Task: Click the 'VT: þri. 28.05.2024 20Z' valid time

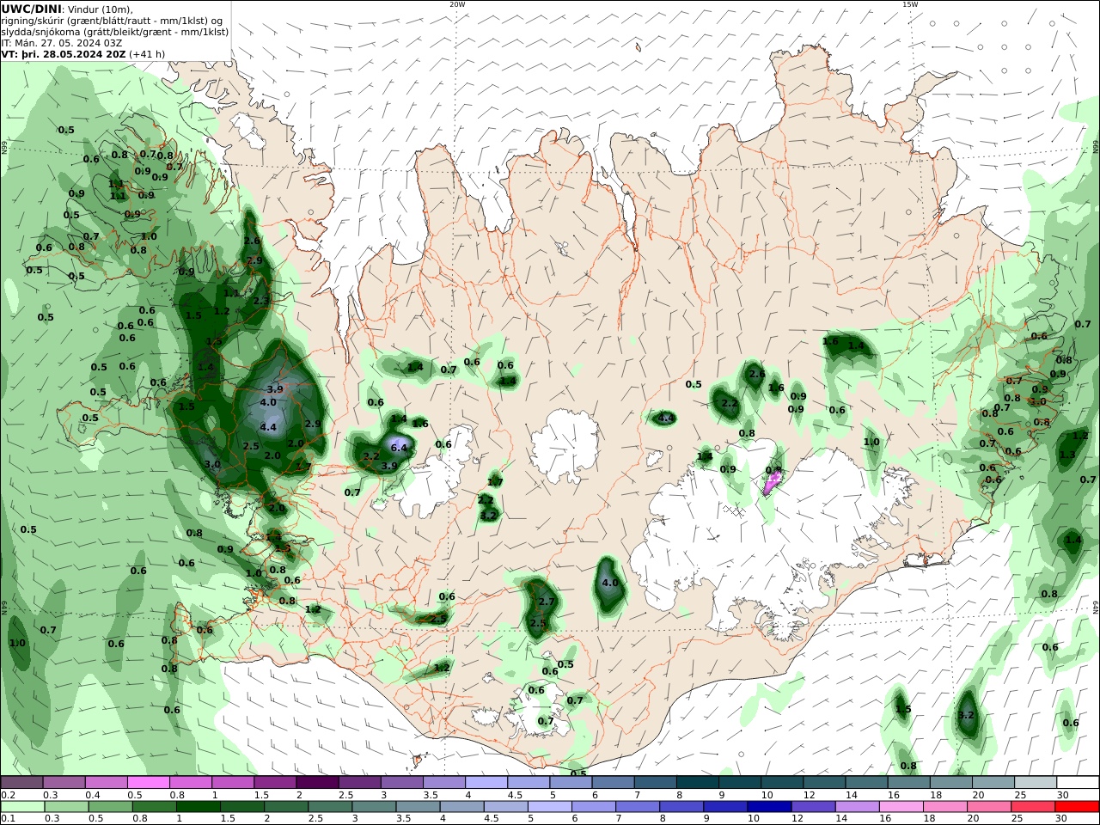Action: (x=64, y=53)
